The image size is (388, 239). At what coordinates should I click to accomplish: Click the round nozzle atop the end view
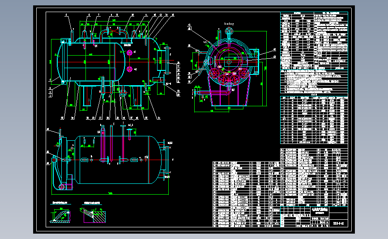coord(229,31)
